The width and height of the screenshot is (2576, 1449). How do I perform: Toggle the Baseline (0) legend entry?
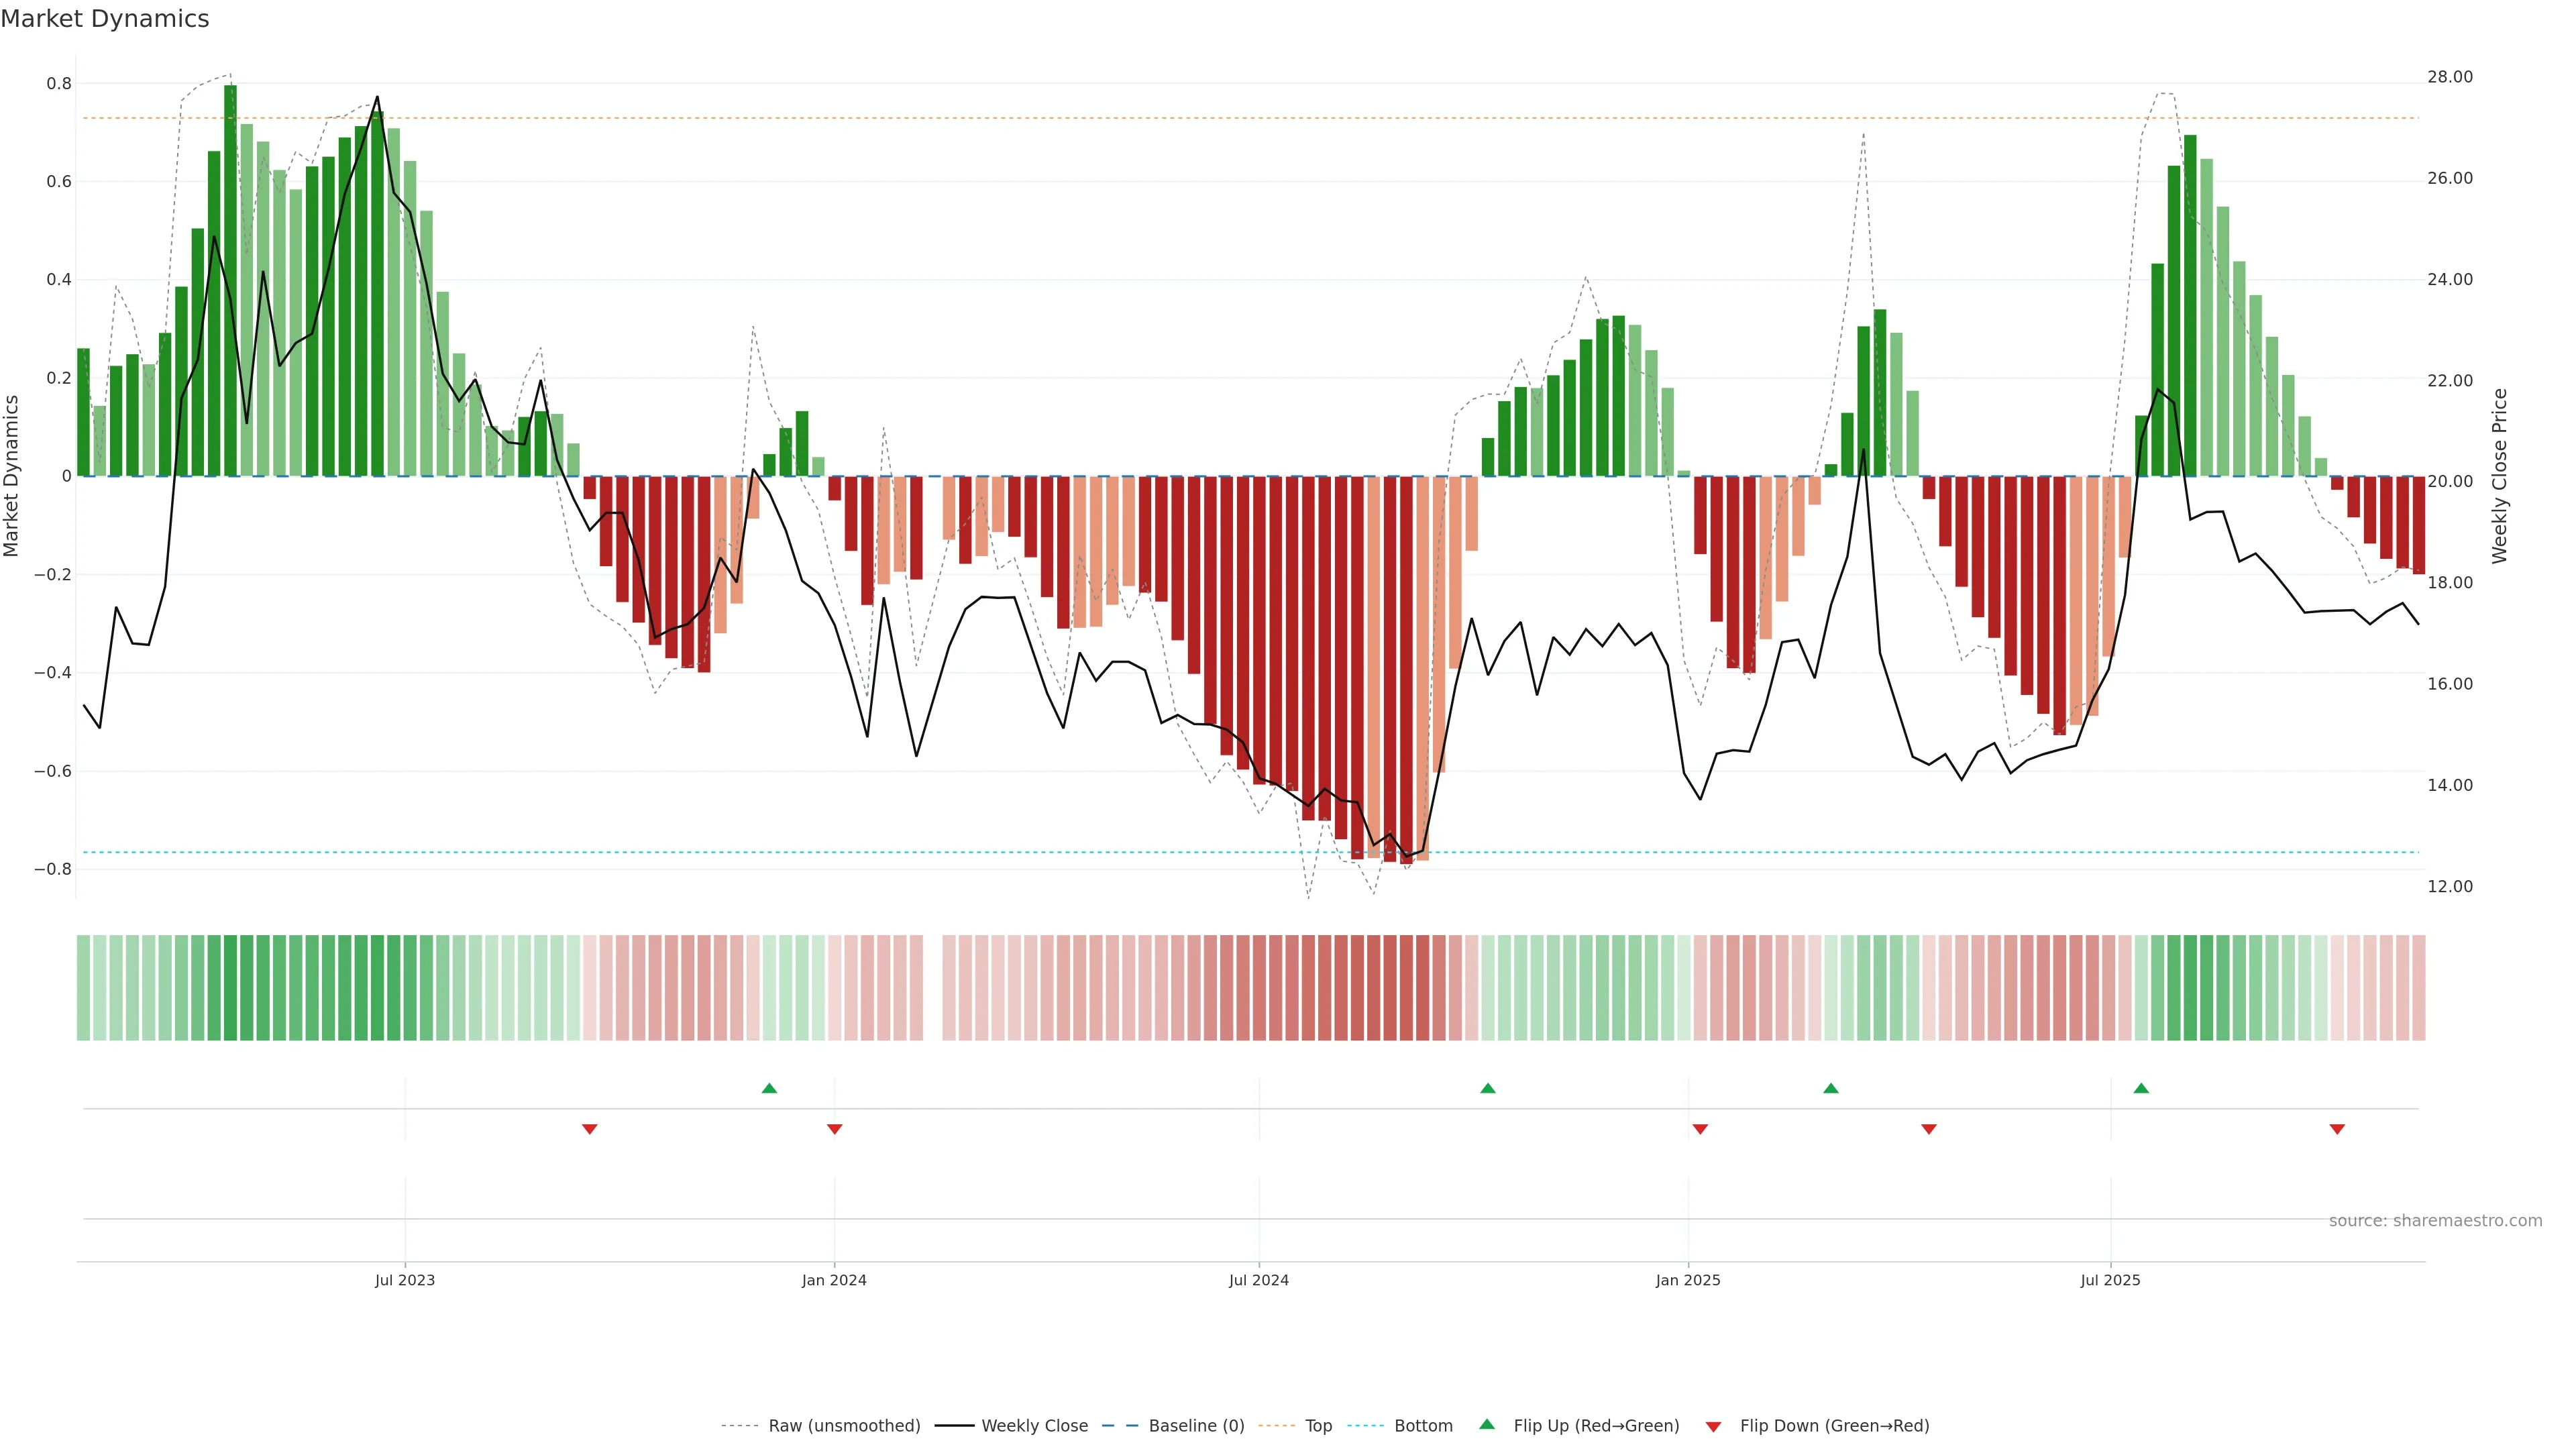pyautogui.click(x=1196, y=1426)
